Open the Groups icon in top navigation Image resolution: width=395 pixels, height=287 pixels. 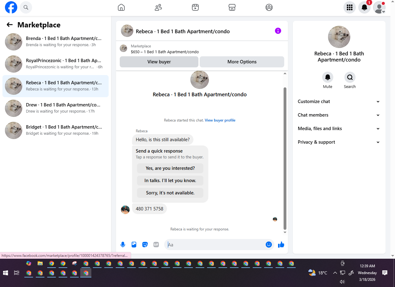pyautogui.click(x=269, y=7)
